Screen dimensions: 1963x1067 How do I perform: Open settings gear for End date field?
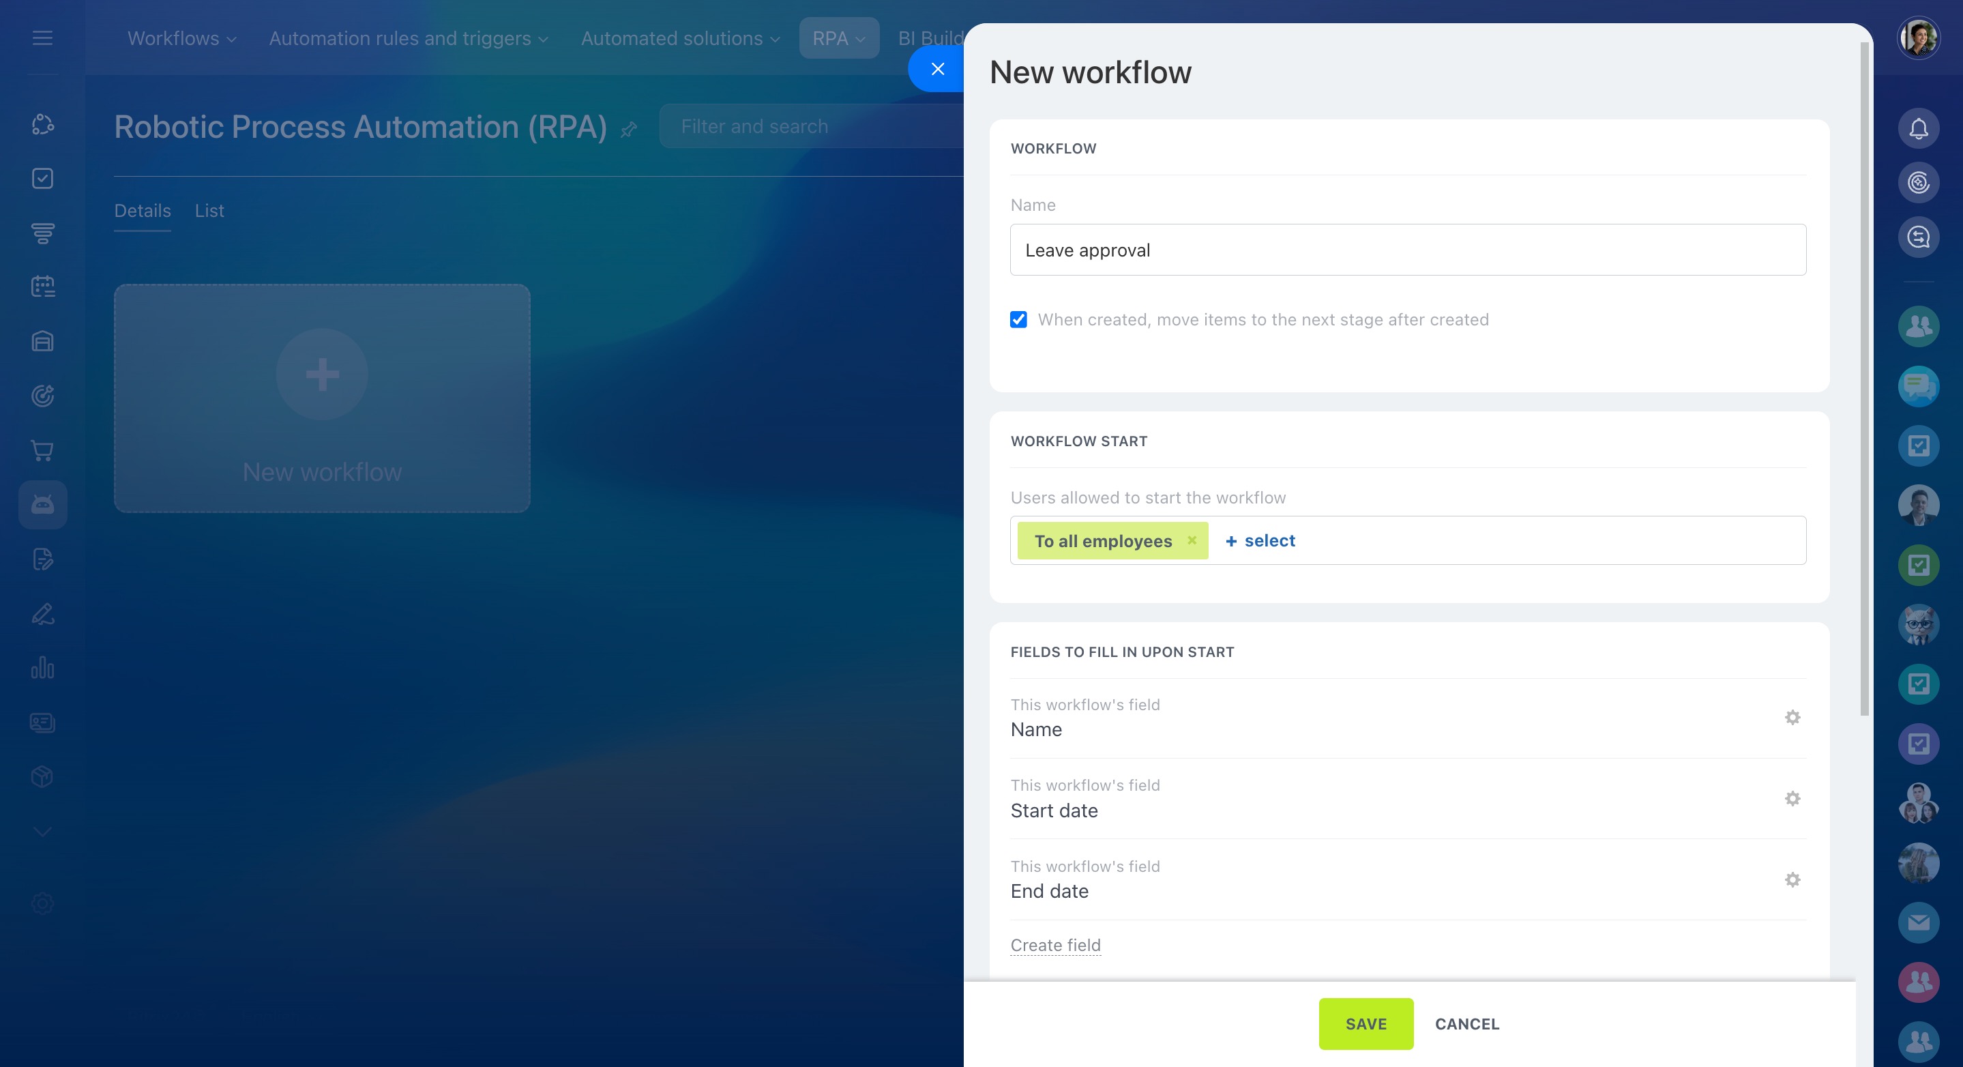[x=1792, y=879]
